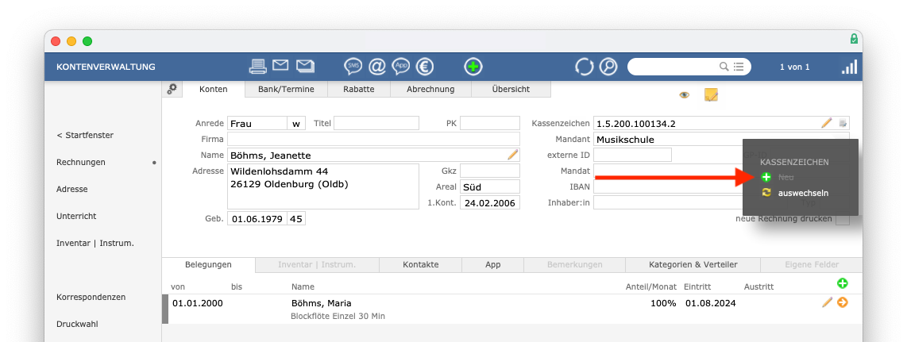The image size is (907, 342).
Task: Click the pencil icon in the Name field
Action: 513,154
